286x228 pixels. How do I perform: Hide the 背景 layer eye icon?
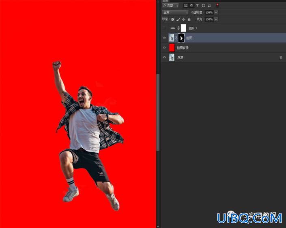click(164, 58)
